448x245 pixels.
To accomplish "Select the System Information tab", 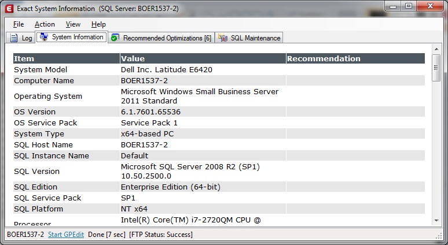I will (x=71, y=37).
